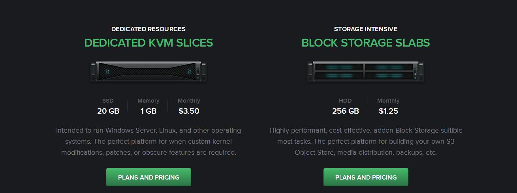Select the Dedicated KVM Slices heading
Screen dimensions: 517x193
tap(149, 43)
